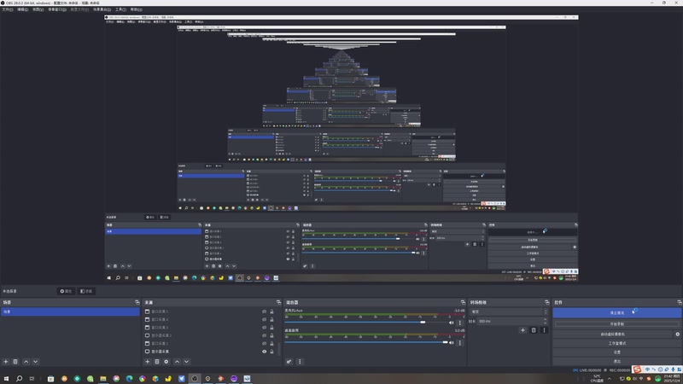The width and height of the screenshot is (683, 384).
Task: Open 设置 settings from Controls panel
Action: [616, 352]
